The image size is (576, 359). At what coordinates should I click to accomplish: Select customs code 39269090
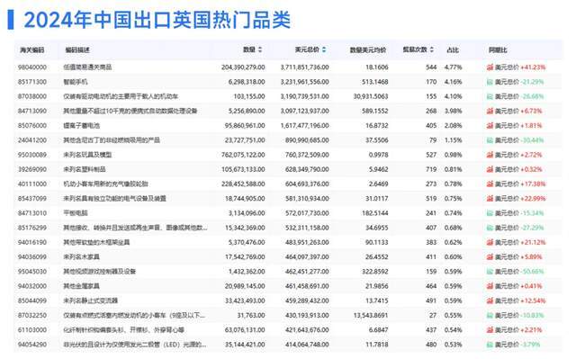point(32,169)
